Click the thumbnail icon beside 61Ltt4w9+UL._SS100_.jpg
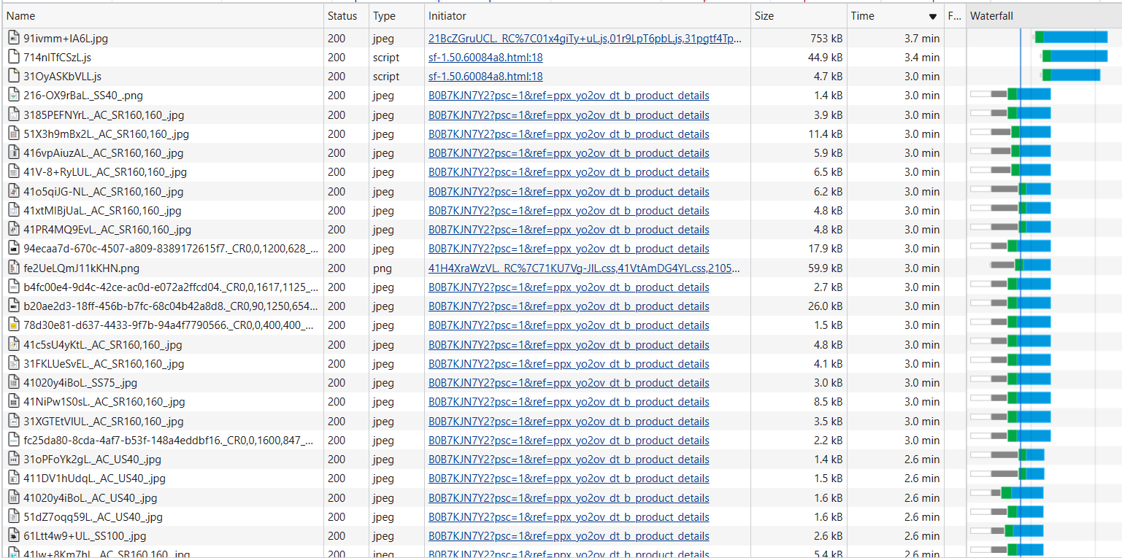The image size is (1122, 558). pos(13,535)
